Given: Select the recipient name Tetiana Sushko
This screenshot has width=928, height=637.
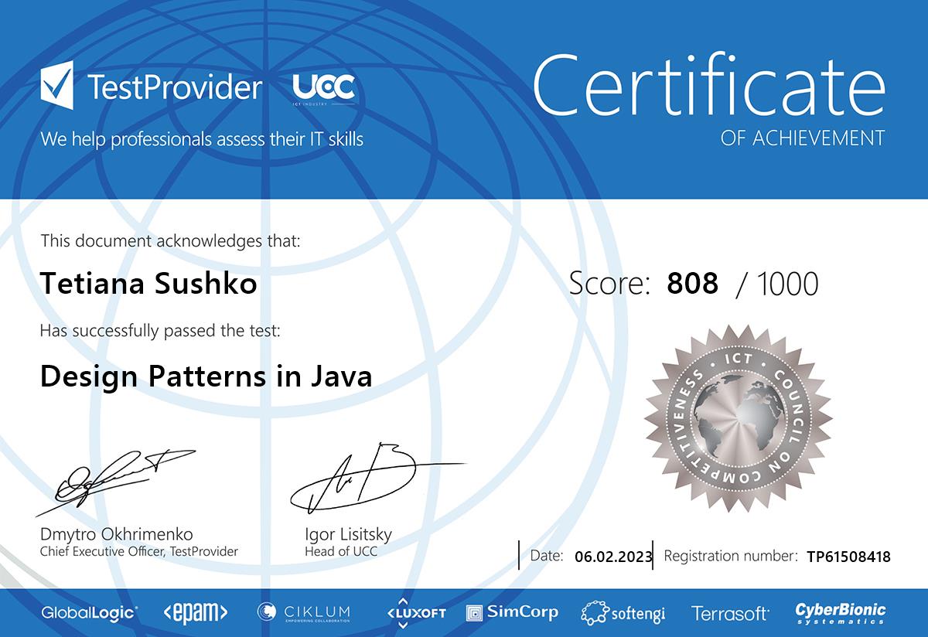Looking at the screenshot, I should click(x=148, y=284).
